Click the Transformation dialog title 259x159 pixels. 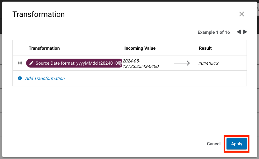[39, 14]
